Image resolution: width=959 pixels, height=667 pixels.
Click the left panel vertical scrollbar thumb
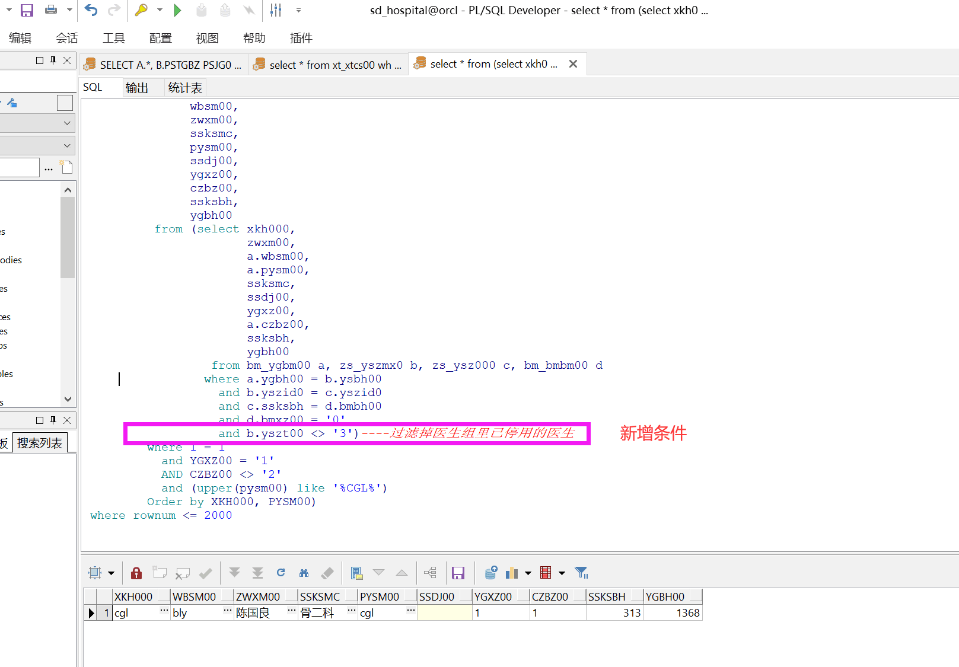pos(68,237)
